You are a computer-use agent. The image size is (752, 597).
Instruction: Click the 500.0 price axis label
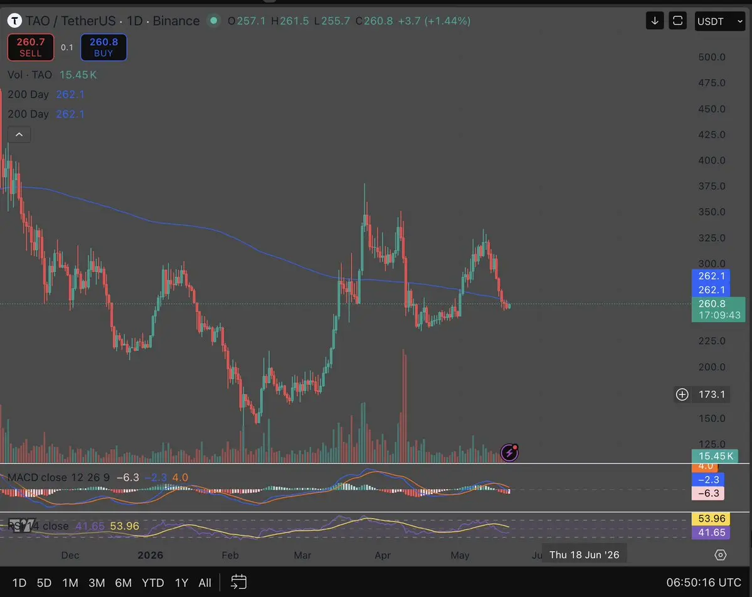[x=712, y=57]
